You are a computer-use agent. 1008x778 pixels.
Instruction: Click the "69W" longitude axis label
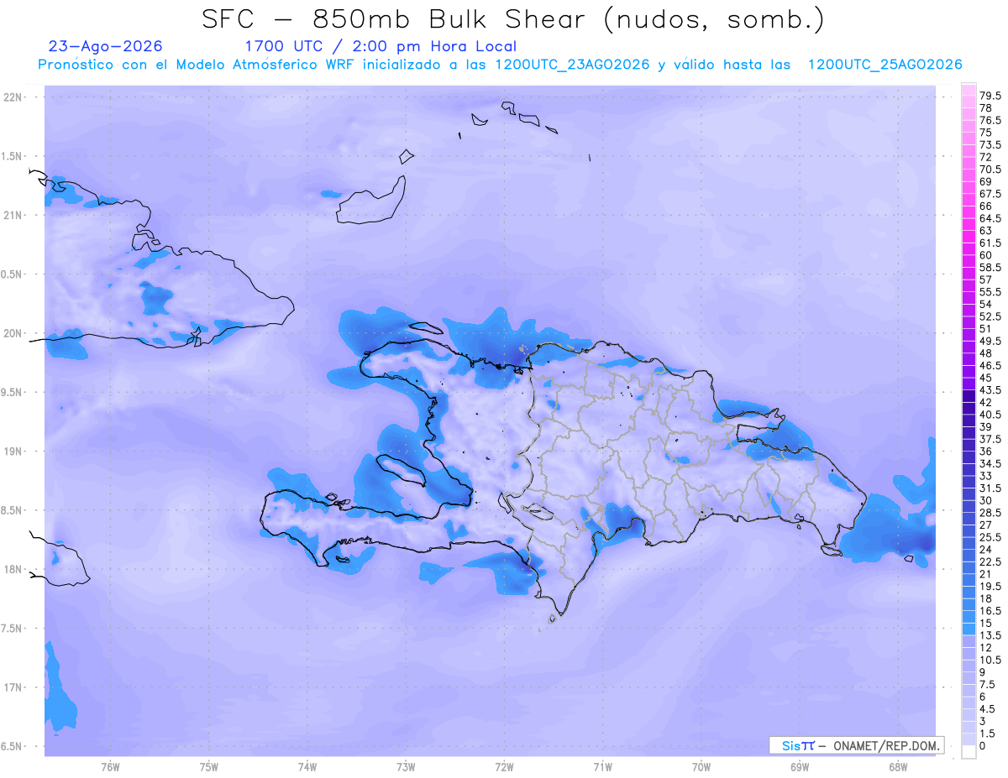click(800, 767)
